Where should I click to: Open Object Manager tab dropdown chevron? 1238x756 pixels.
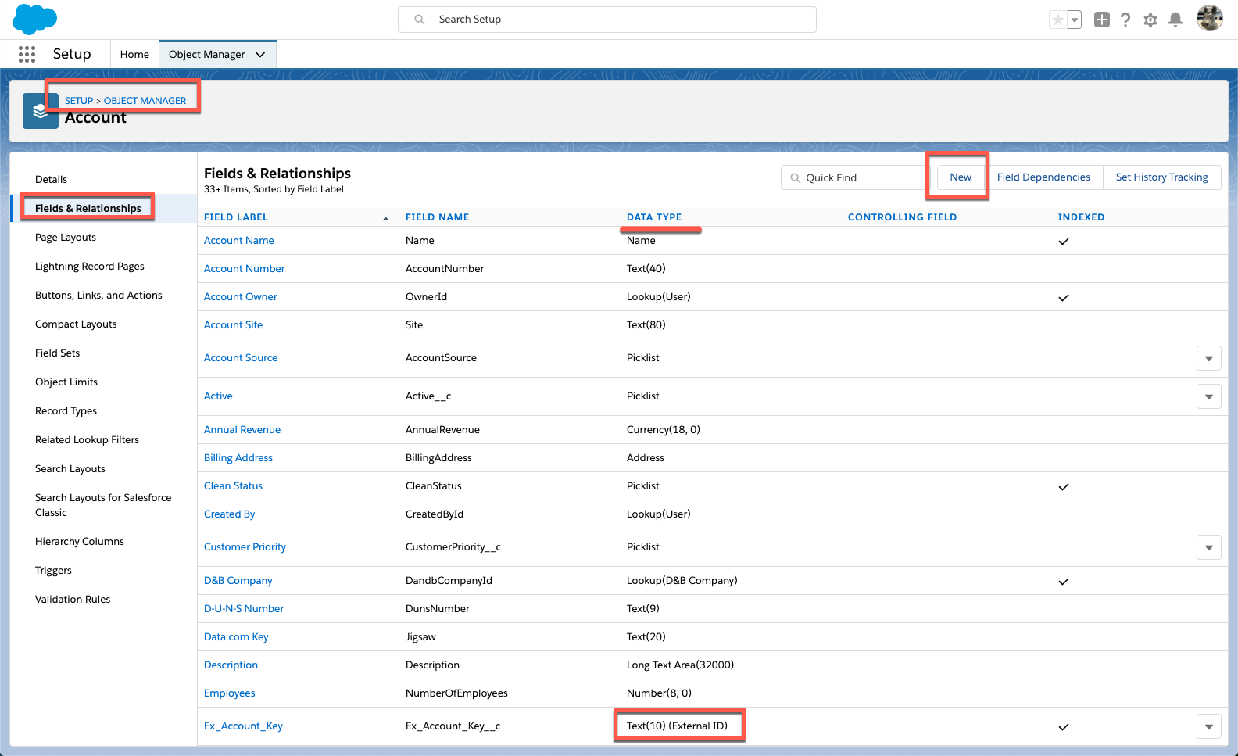[260, 54]
